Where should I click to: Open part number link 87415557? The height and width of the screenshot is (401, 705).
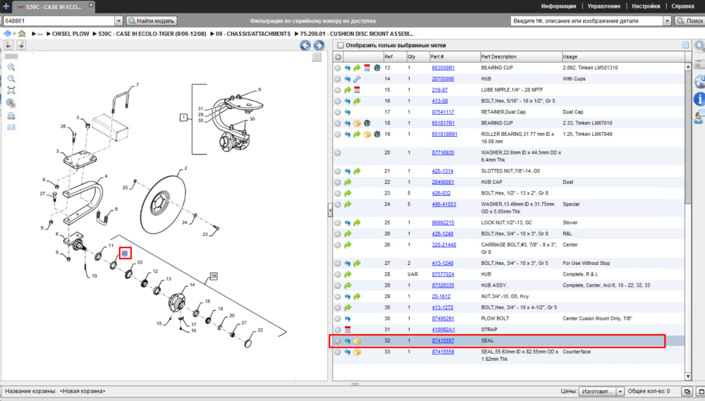[x=443, y=341]
